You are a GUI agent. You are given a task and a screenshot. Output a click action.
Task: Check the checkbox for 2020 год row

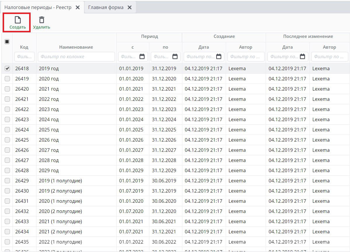click(x=7, y=79)
